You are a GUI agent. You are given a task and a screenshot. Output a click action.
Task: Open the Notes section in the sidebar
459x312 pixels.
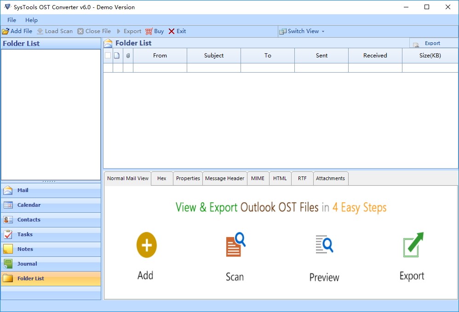pyautogui.click(x=51, y=249)
